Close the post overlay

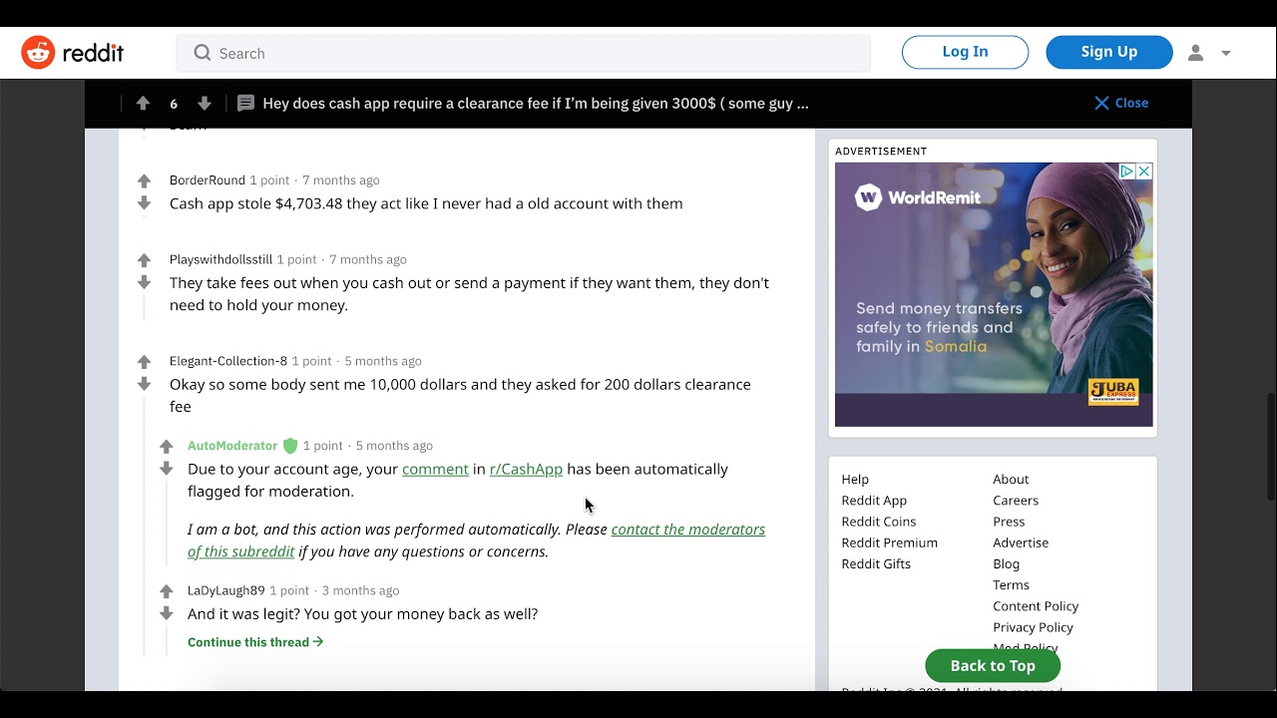(1121, 103)
